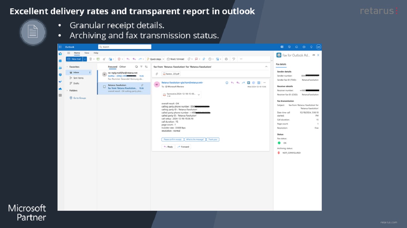Open Settings gear in Outlook header
This screenshot has width=407, height=228.
[x=304, y=47]
